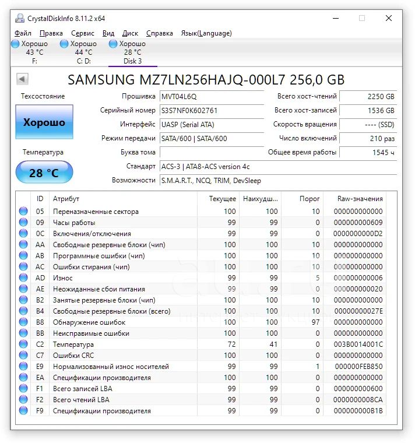Click the Интерфейс field UASP (Serial ATA)

click(212, 124)
